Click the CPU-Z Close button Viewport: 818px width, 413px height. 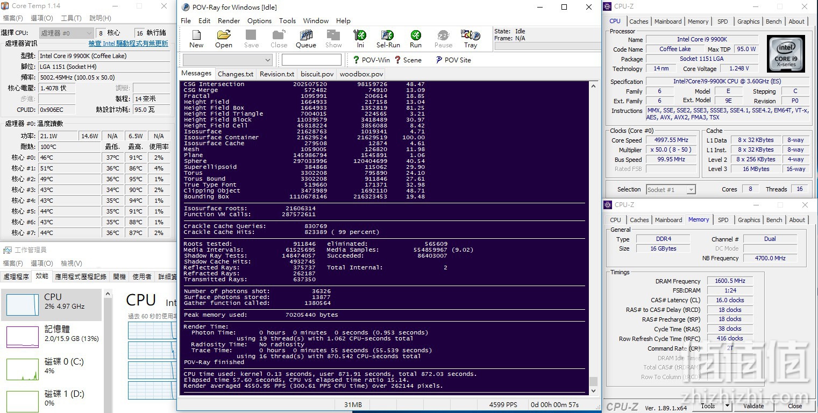click(795, 406)
